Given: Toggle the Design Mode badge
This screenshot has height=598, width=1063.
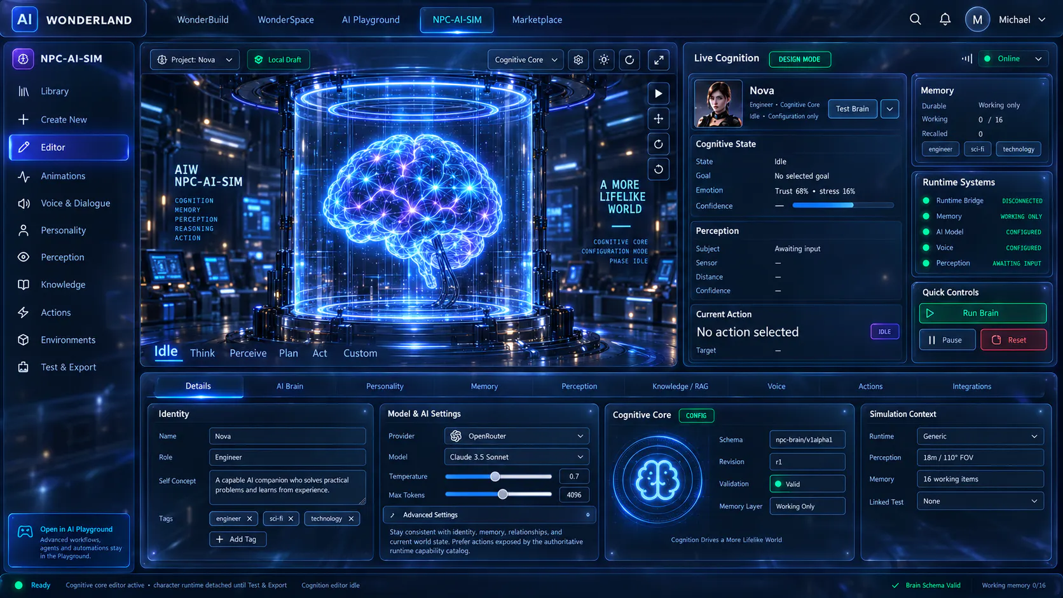Looking at the screenshot, I should (x=800, y=59).
